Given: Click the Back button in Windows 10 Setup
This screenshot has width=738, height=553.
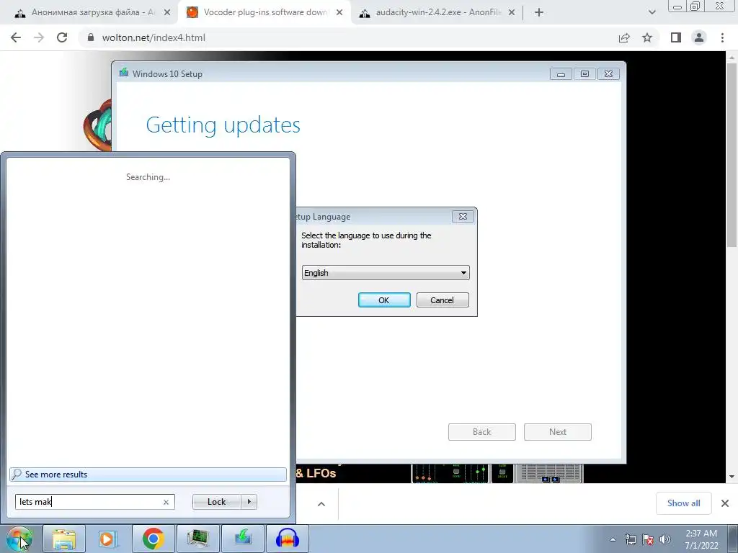Looking at the screenshot, I should click(482, 432).
